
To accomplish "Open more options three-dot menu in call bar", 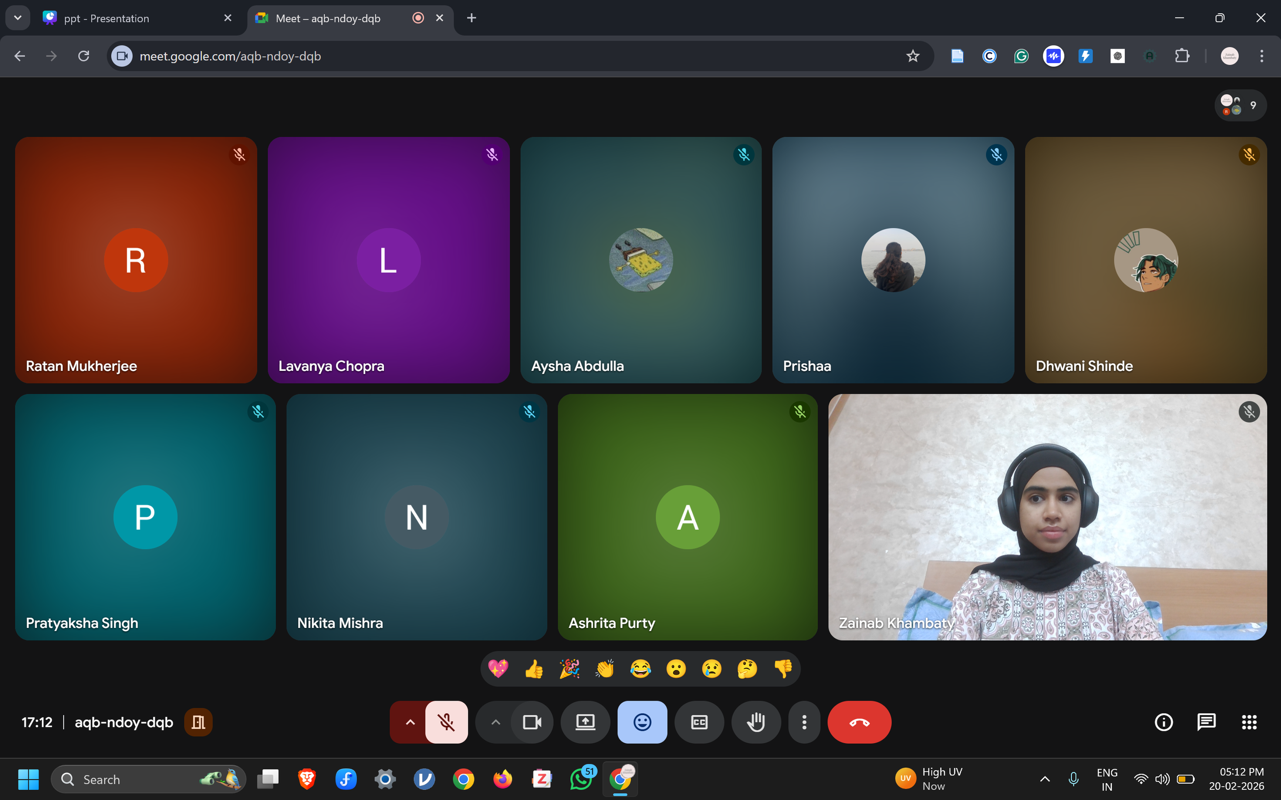I will coord(803,722).
